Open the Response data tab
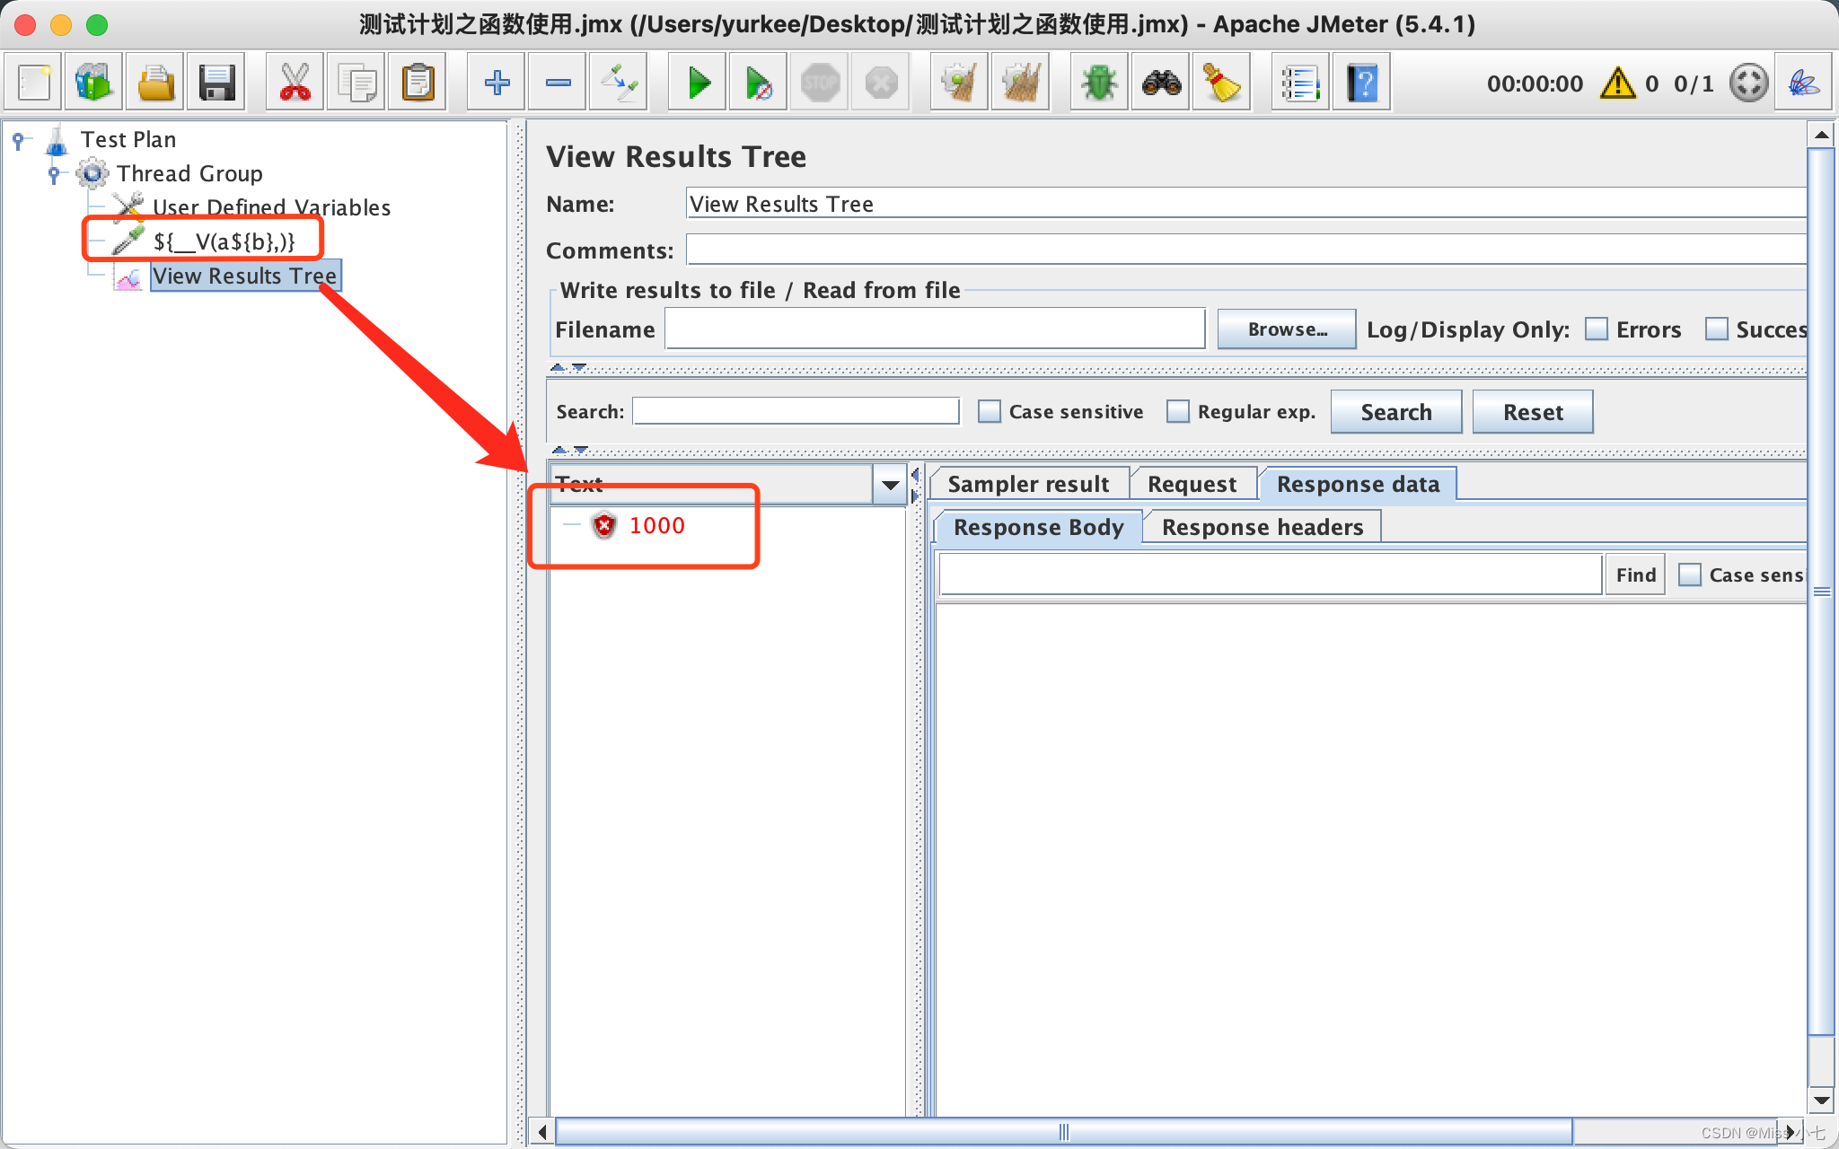This screenshot has width=1839, height=1149. click(1358, 484)
